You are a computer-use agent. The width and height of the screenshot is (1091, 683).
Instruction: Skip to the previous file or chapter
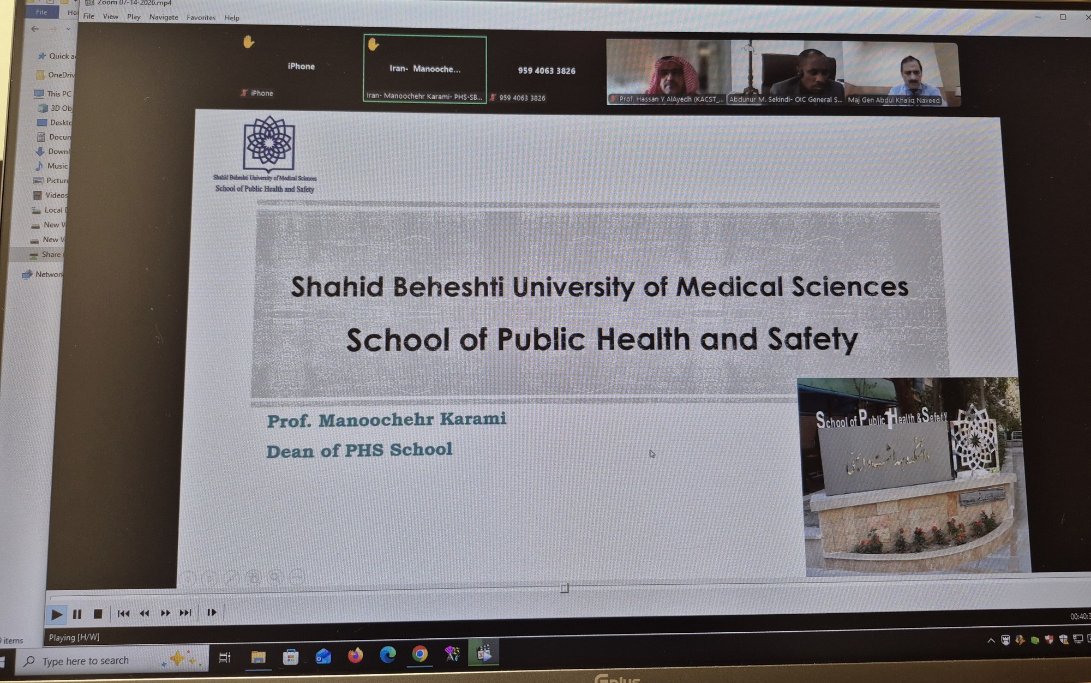pyautogui.click(x=124, y=613)
